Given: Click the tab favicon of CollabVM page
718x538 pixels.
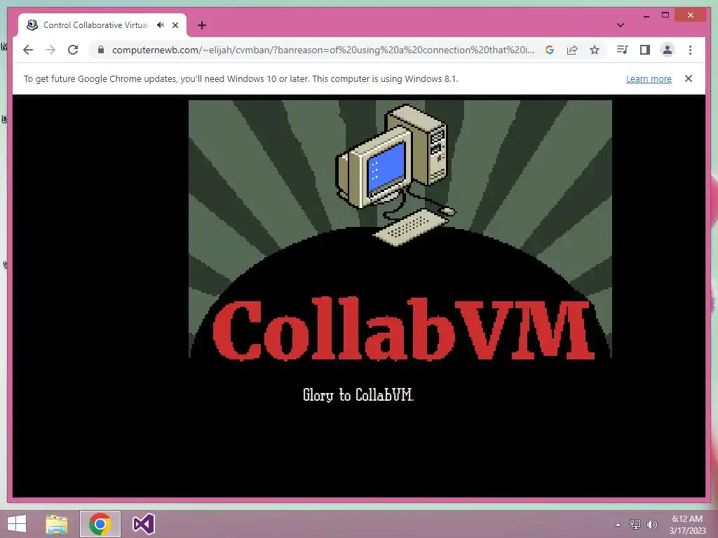Looking at the screenshot, I should 32,25.
